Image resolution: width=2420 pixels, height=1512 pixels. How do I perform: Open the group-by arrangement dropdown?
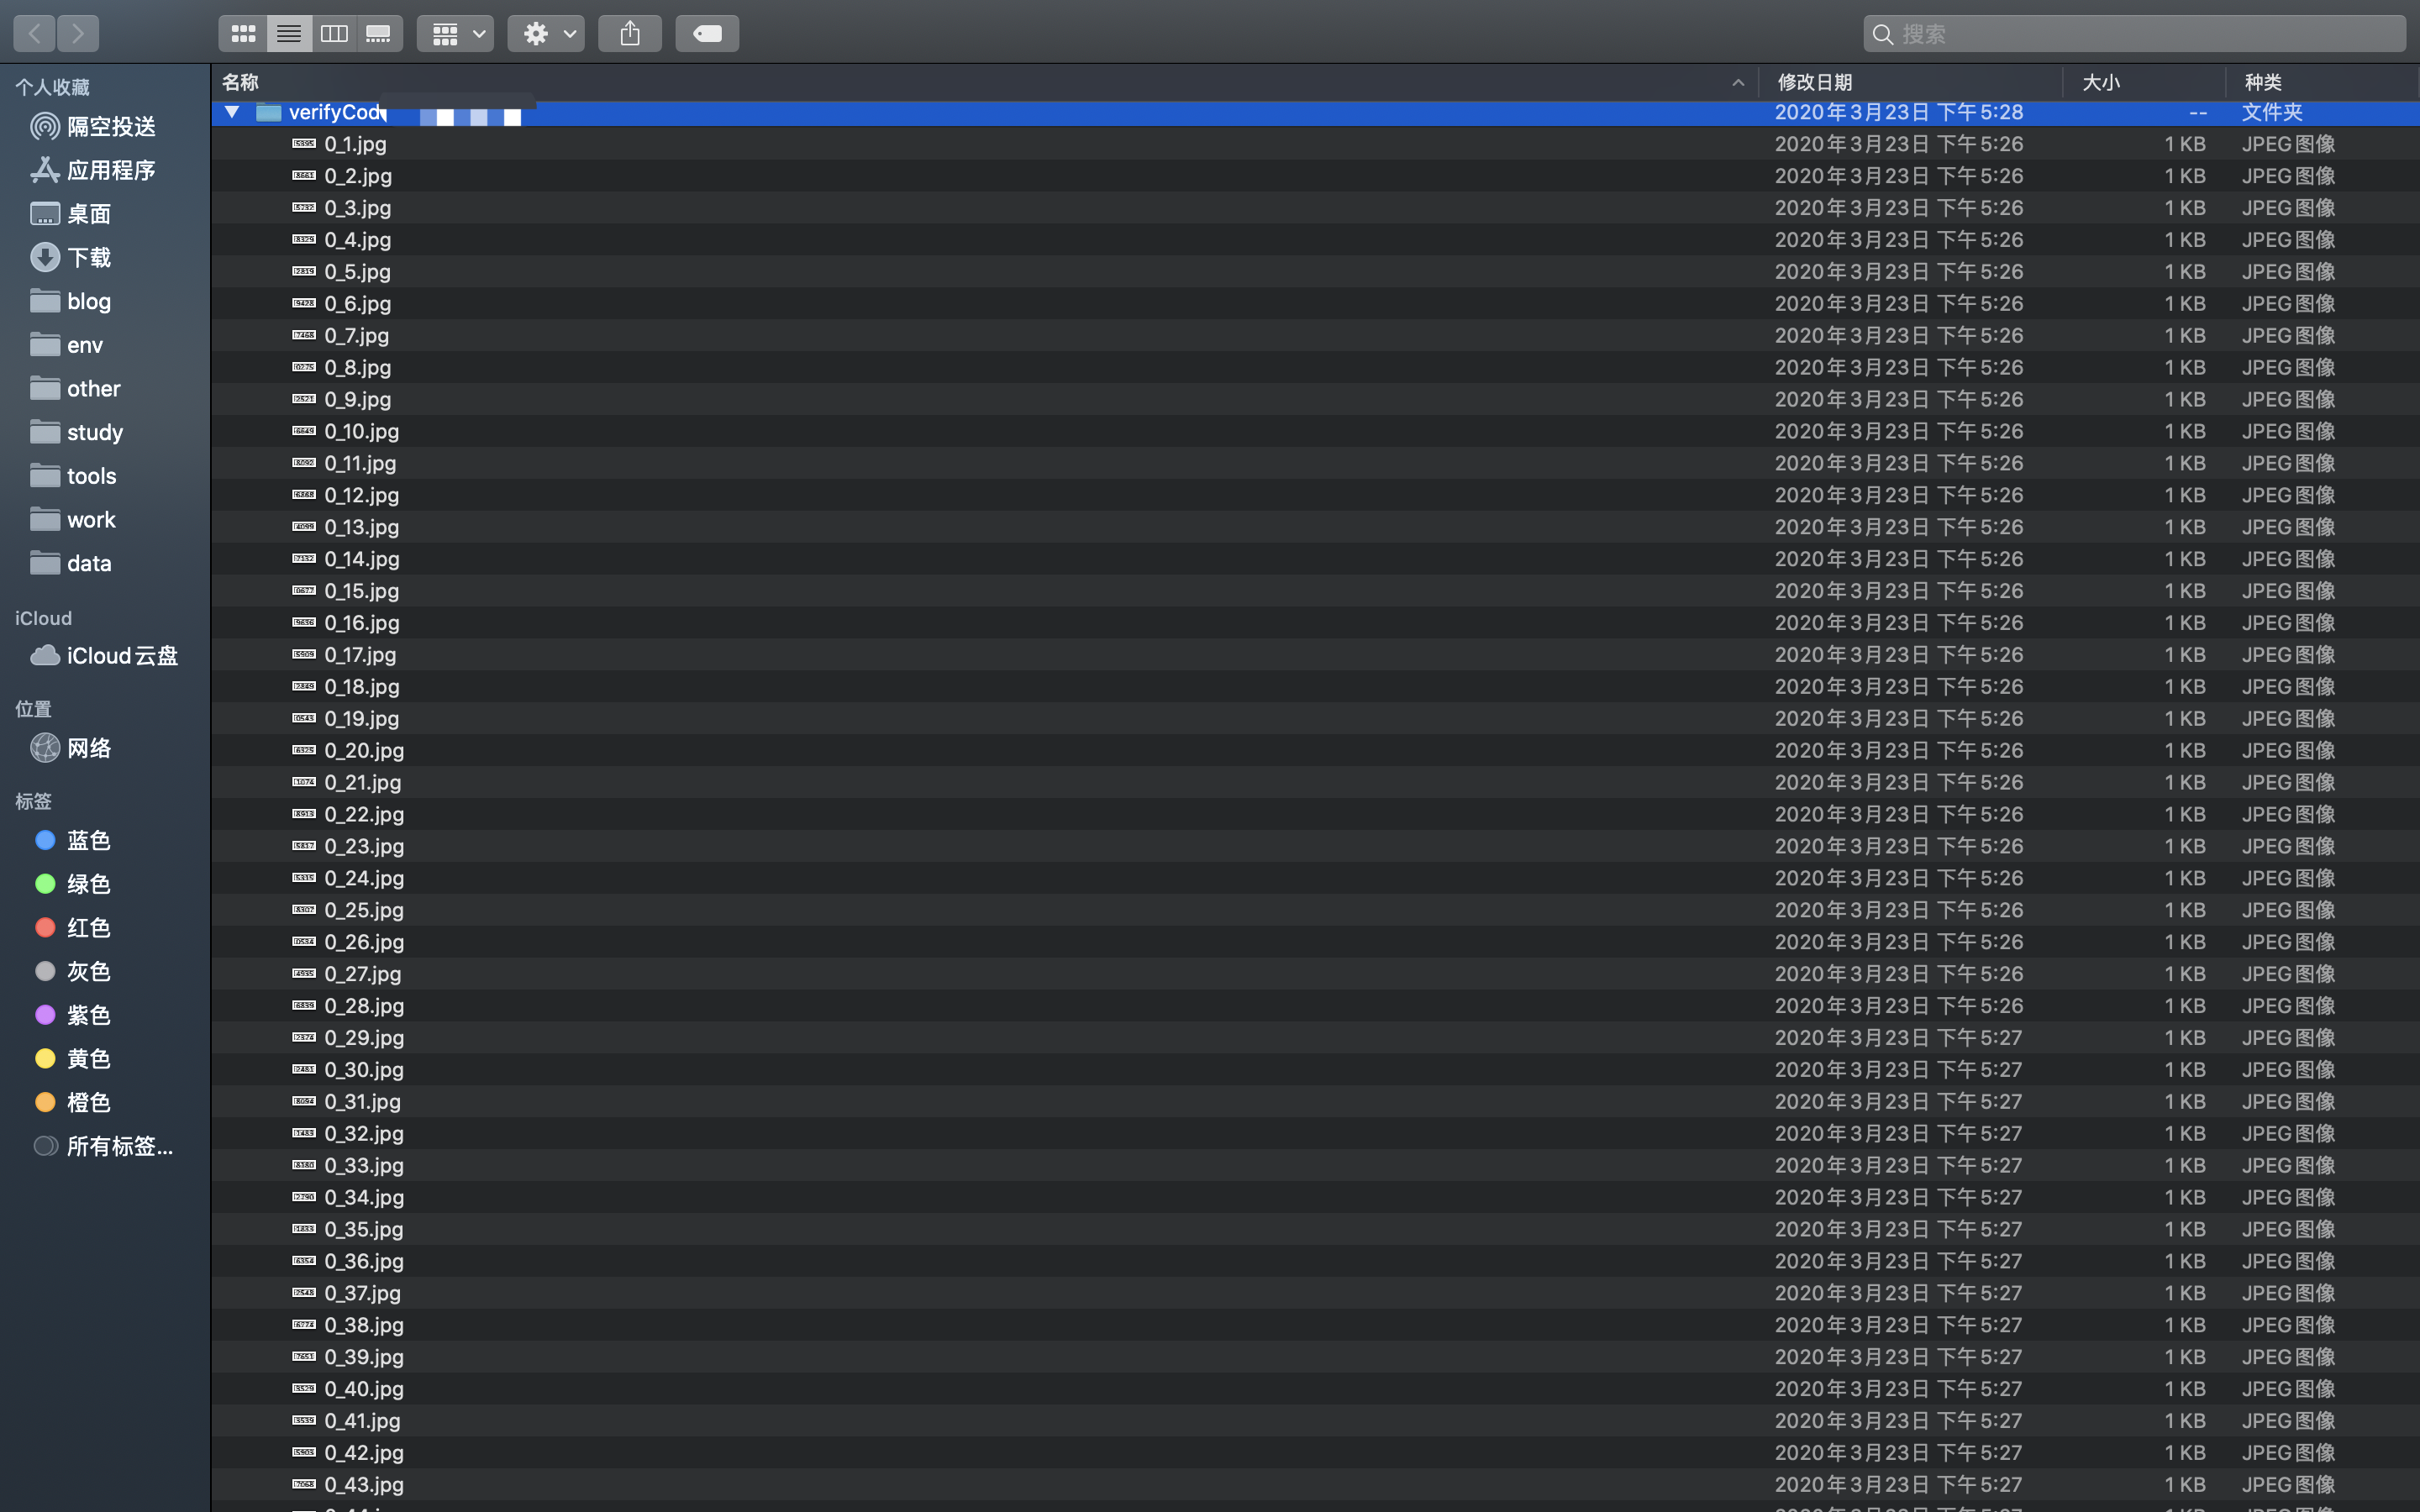click(x=456, y=34)
